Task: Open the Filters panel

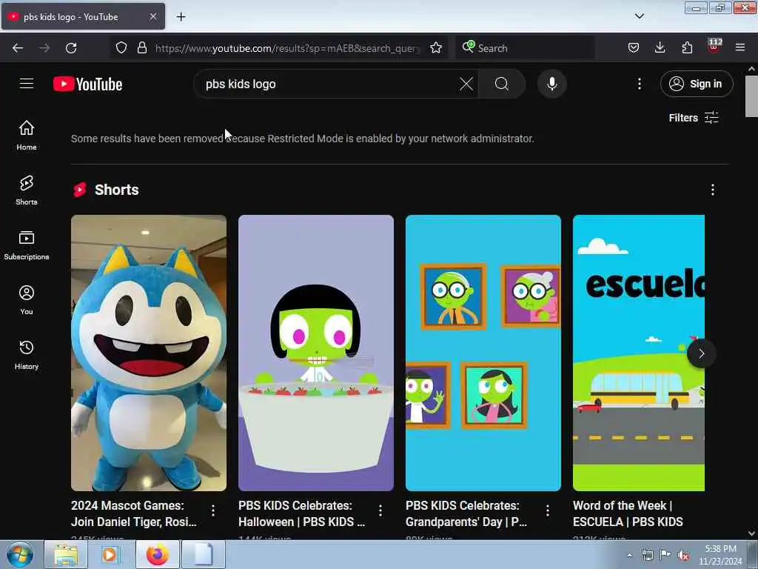Action: point(694,118)
